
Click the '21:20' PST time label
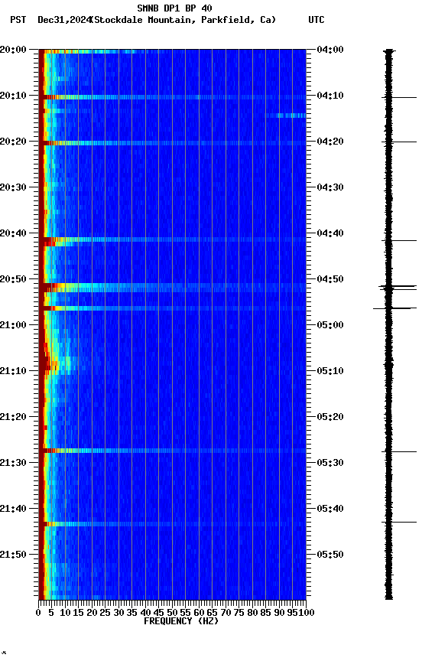[13, 417]
